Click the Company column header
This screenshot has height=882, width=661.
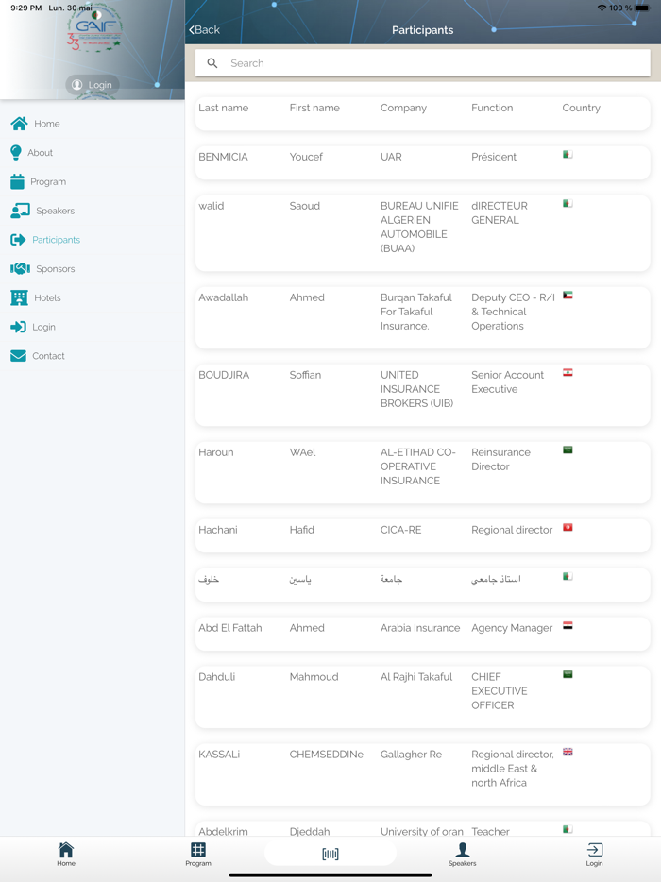point(403,108)
